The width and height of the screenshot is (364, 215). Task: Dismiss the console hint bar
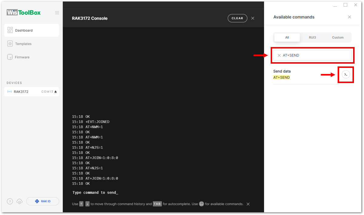[248, 204]
